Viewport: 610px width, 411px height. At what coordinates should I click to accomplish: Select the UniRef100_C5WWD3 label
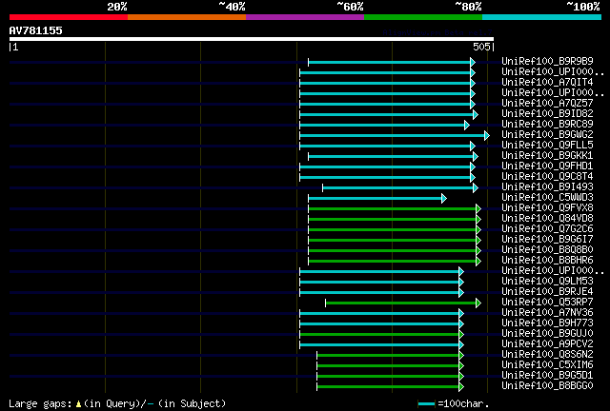point(547,197)
